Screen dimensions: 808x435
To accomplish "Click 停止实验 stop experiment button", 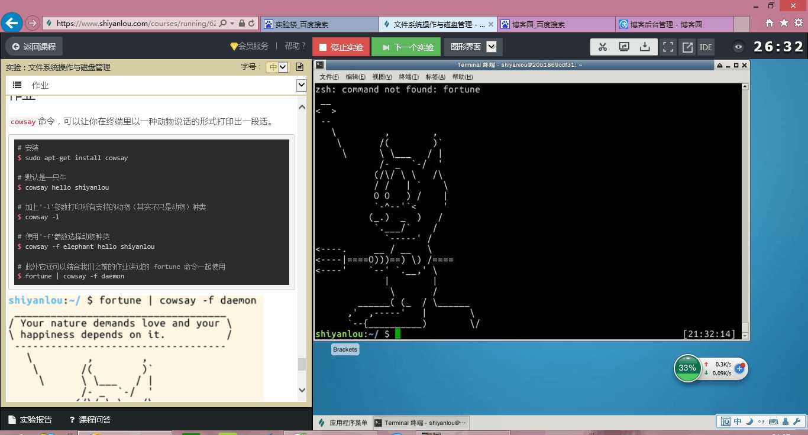I will pyautogui.click(x=341, y=47).
